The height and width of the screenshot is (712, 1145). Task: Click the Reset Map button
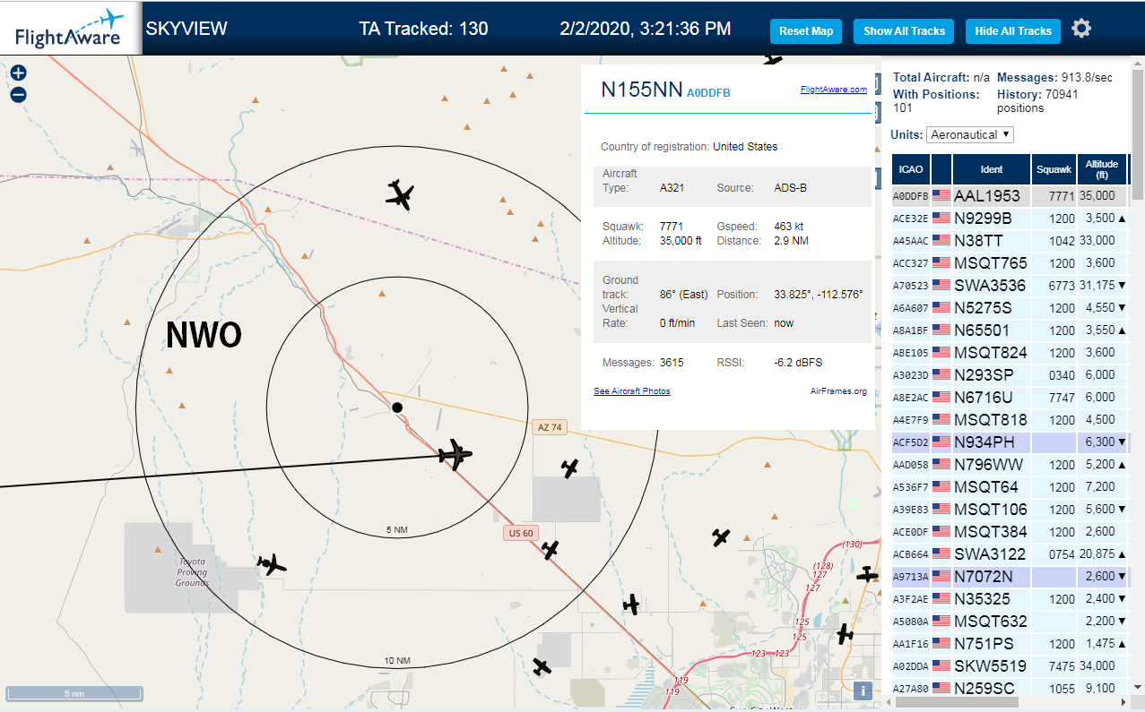(x=806, y=31)
